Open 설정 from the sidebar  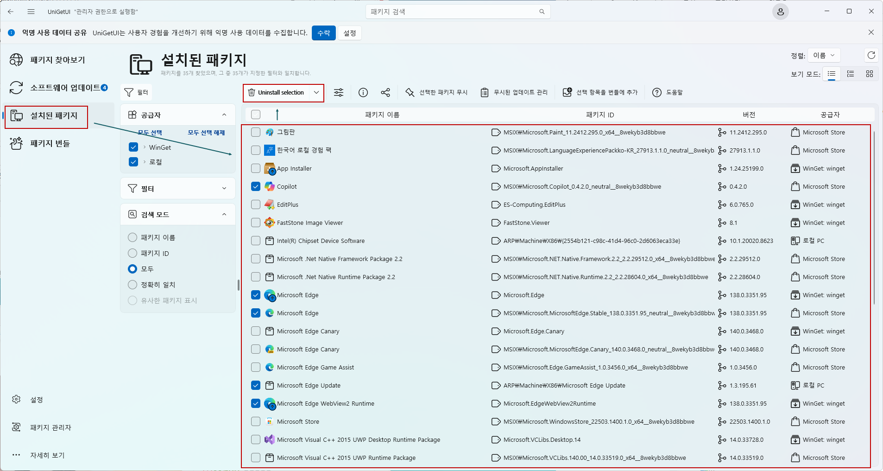59,400
